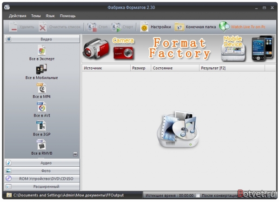Open the Темы menu

click(36, 16)
